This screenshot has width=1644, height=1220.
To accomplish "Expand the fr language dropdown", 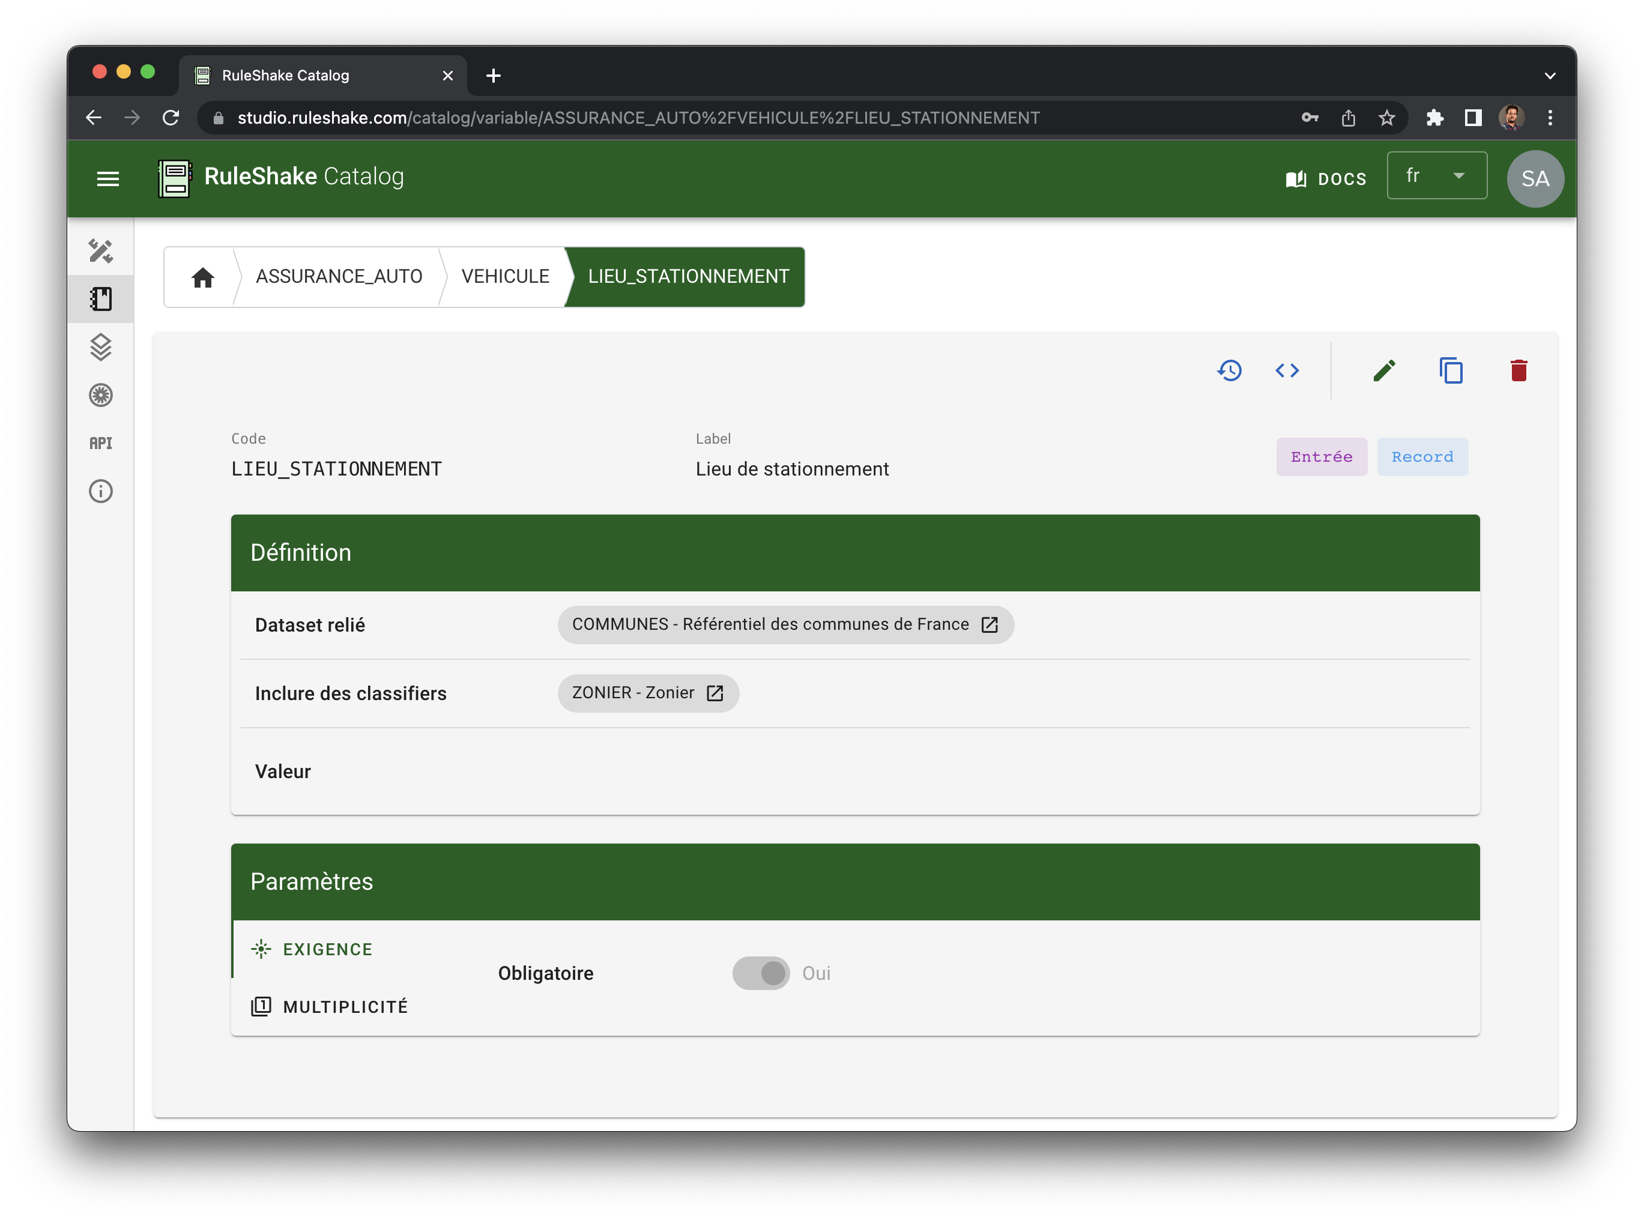I will (x=1436, y=176).
